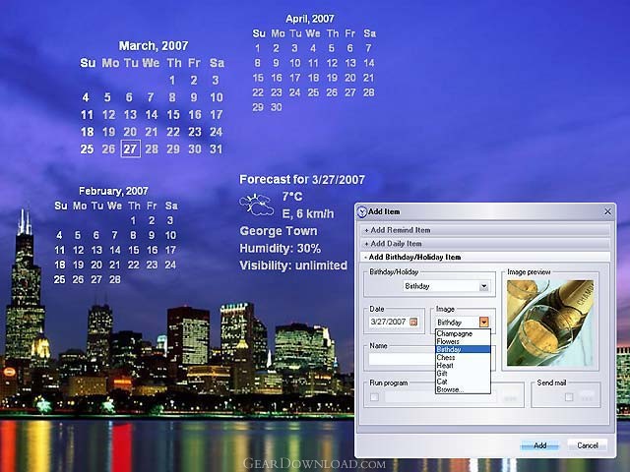Click the weather forecast cloud-sun icon
The height and width of the screenshot is (472, 630).
[256, 206]
